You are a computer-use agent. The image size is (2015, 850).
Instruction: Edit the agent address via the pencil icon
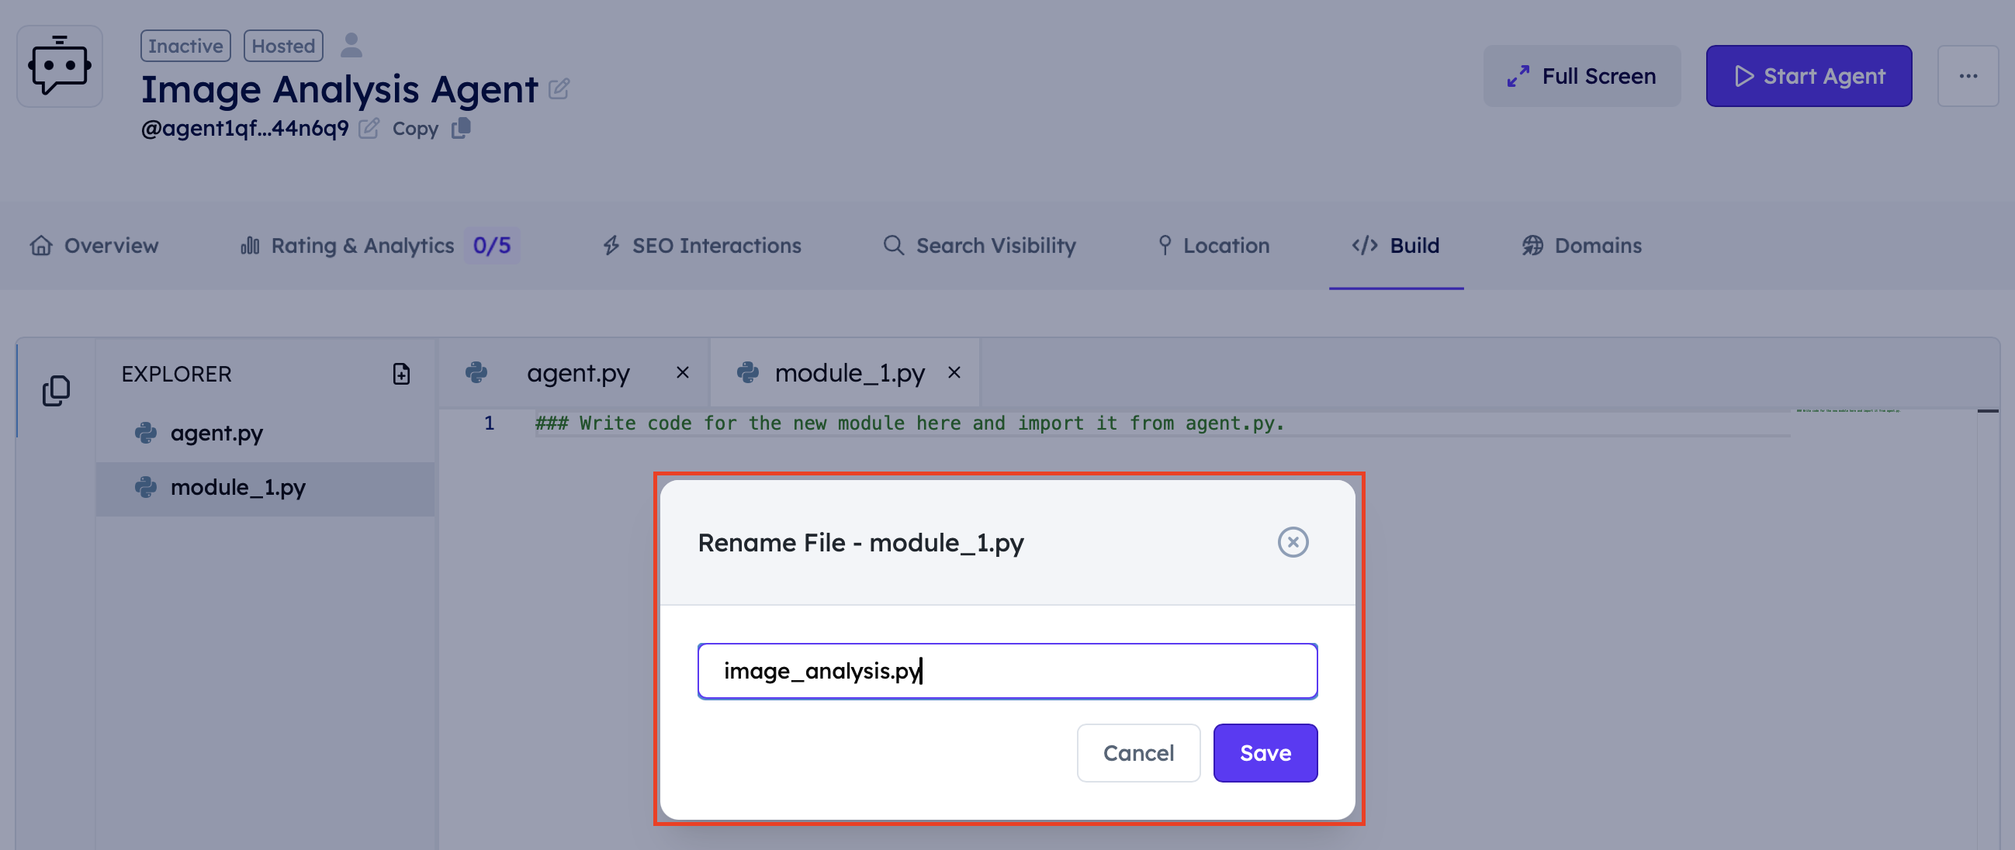coord(369,128)
